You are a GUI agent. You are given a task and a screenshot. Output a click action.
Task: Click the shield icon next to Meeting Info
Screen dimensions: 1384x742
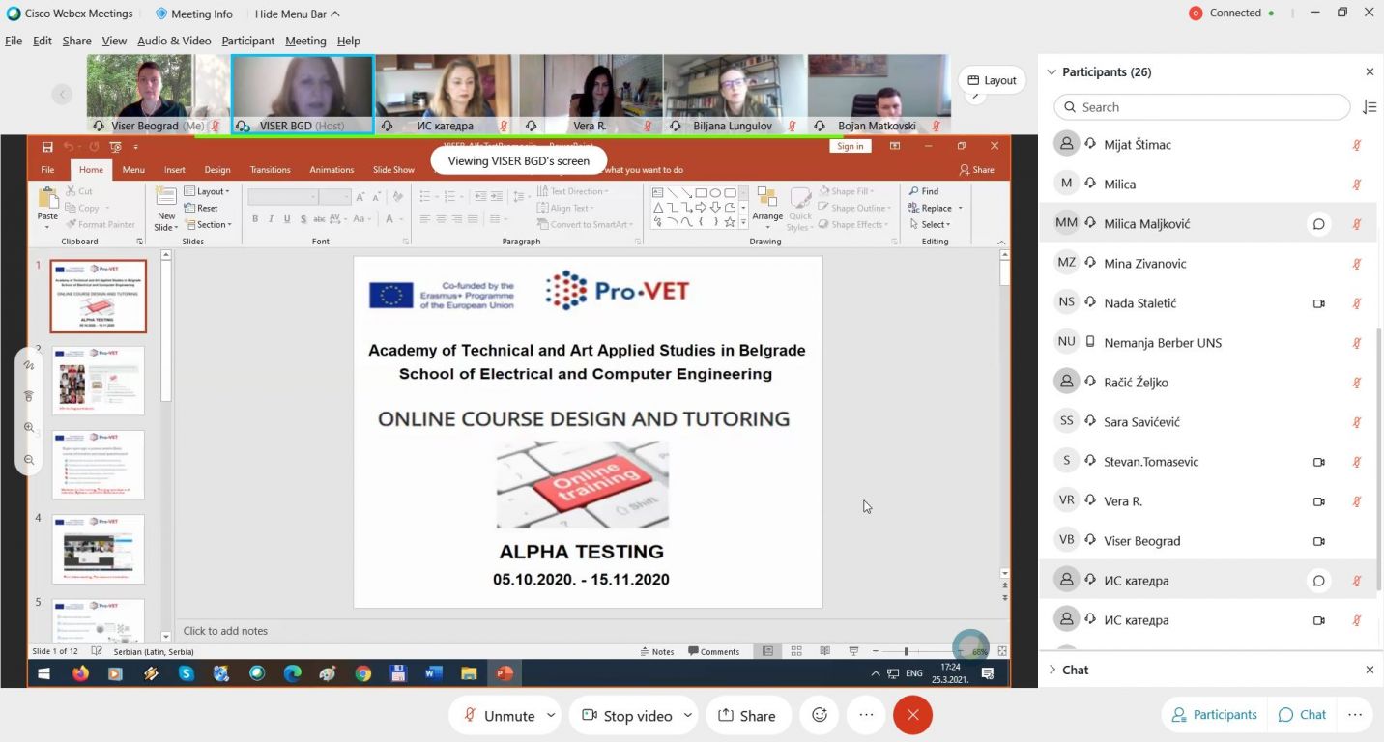(x=161, y=14)
